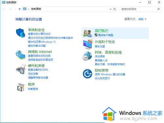The width and height of the screenshot is (164, 123).
Task: Go up one level with up arrow
Action: (x=20, y=9)
